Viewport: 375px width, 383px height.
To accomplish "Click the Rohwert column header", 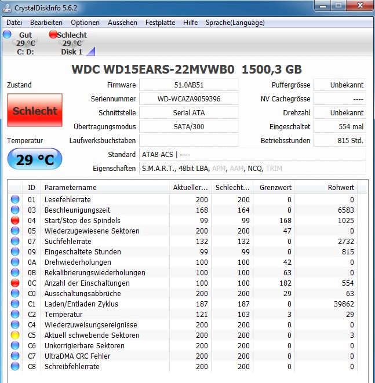I will tap(326, 188).
